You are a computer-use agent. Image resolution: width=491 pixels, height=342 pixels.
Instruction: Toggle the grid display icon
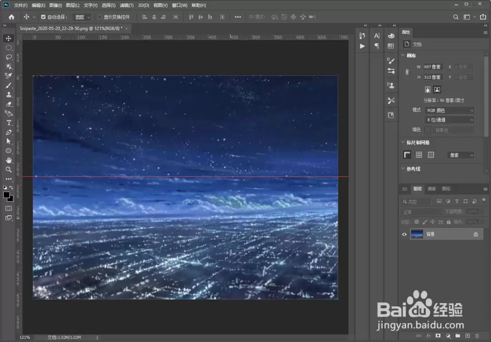419,154
